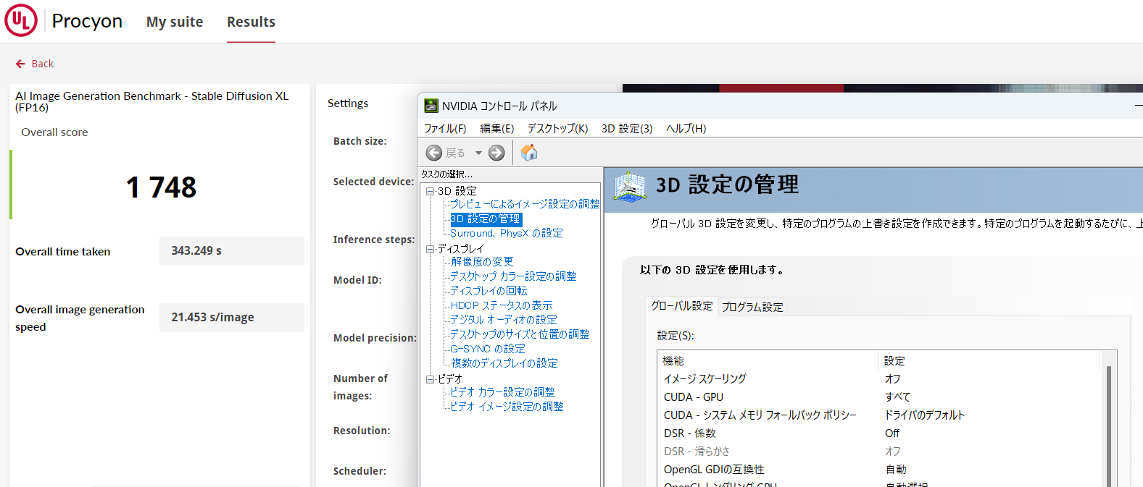The width and height of the screenshot is (1143, 487).
Task: Collapse the ディスプレイ tree node
Action: click(x=430, y=249)
